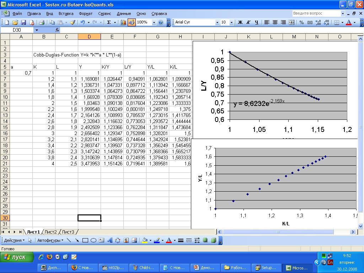Click the AutoSum sigma icon
Image resolution: width=364 pixels, height=273 pixels.
click(x=109, y=22)
